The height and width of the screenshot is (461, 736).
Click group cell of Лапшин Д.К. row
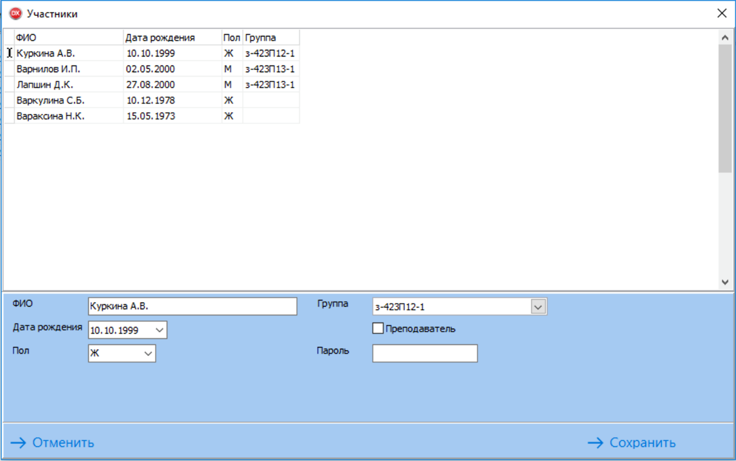pyautogui.click(x=271, y=85)
